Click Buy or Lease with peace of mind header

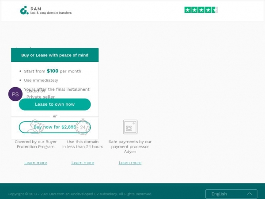(x=55, y=55)
